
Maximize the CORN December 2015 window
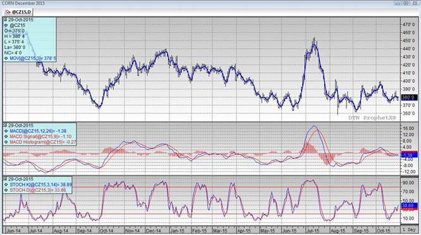pyautogui.click(x=406, y=3)
